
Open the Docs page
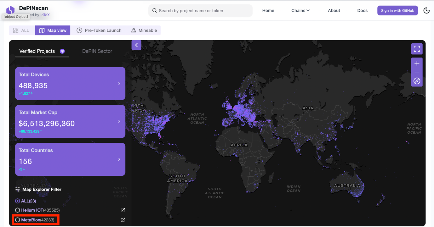click(x=362, y=10)
